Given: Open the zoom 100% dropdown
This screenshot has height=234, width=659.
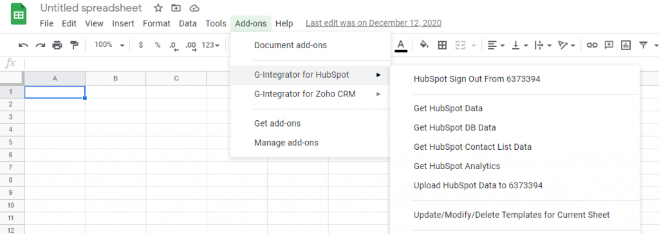Looking at the screenshot, I should tap(109, 45).
